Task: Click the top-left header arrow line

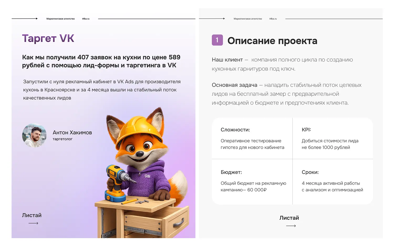Action: (x=25, y=19)
